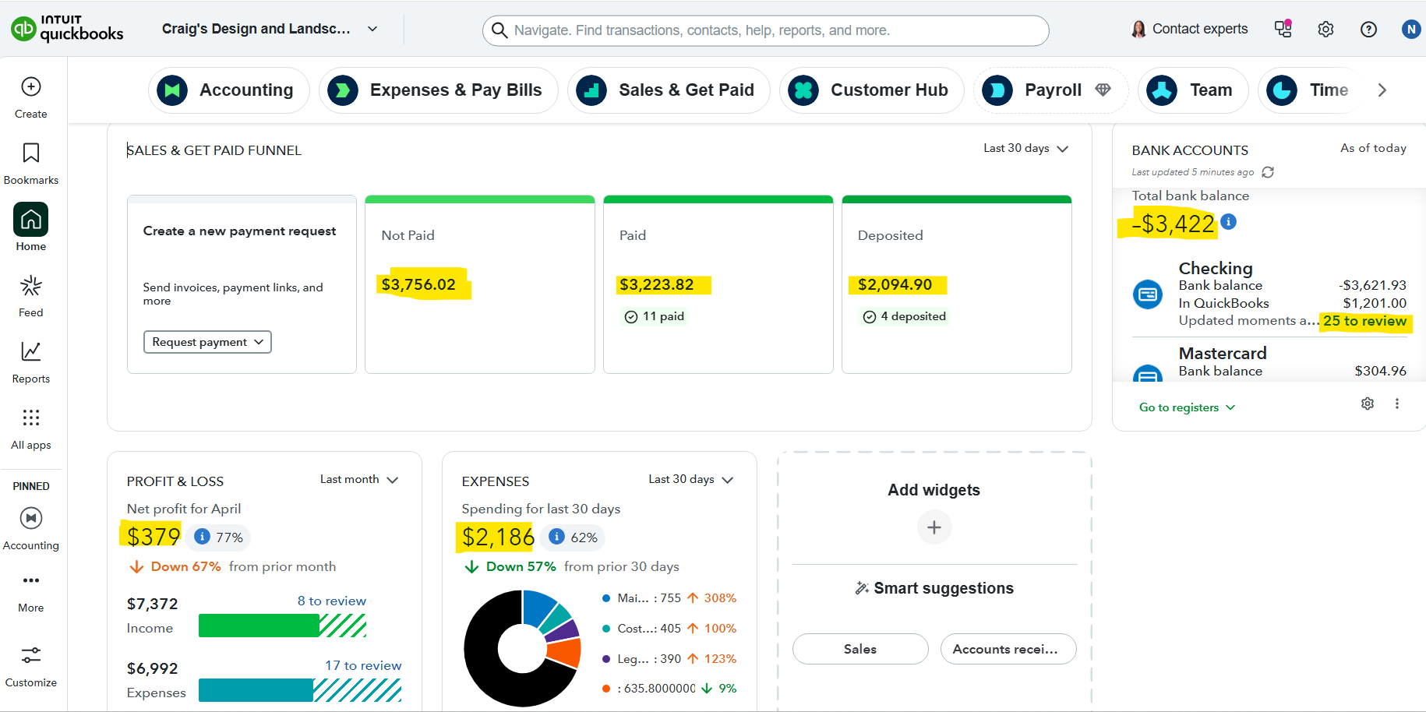Screen dimensions: 1426x712
Task: Open the notifications devices icon
Action: 1283,29
